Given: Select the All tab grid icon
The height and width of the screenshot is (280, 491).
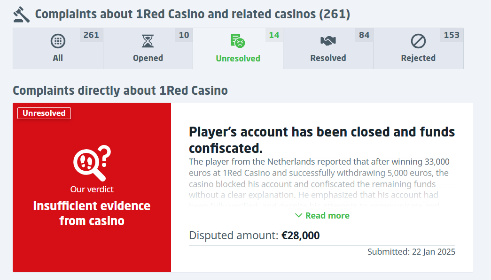Looking at the screenshot, I should coord(58,41).
